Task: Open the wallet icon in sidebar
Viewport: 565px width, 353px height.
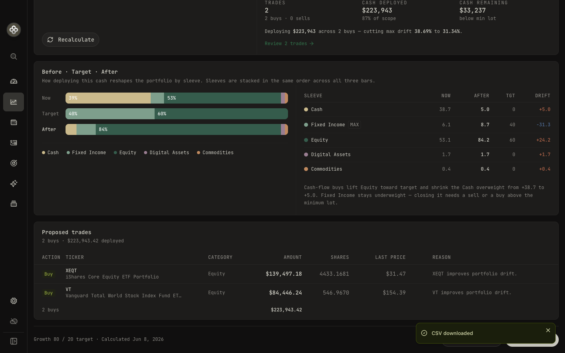Action: point(14,122)
